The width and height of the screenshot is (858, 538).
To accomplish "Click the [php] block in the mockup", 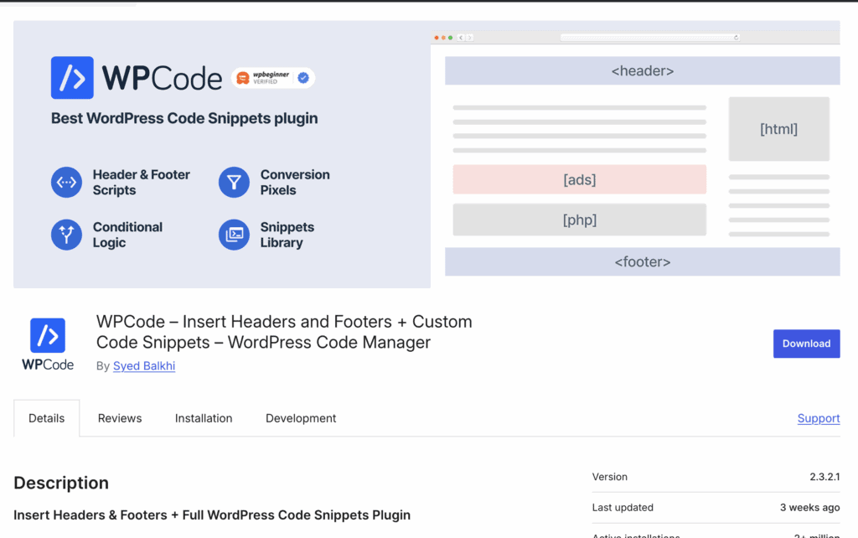I will 580,220.
